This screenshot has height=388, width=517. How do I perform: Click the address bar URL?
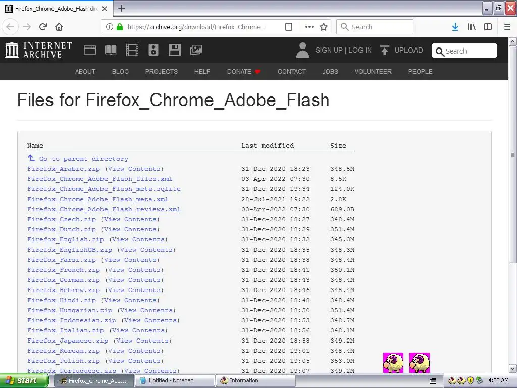[x=196, y=27]
